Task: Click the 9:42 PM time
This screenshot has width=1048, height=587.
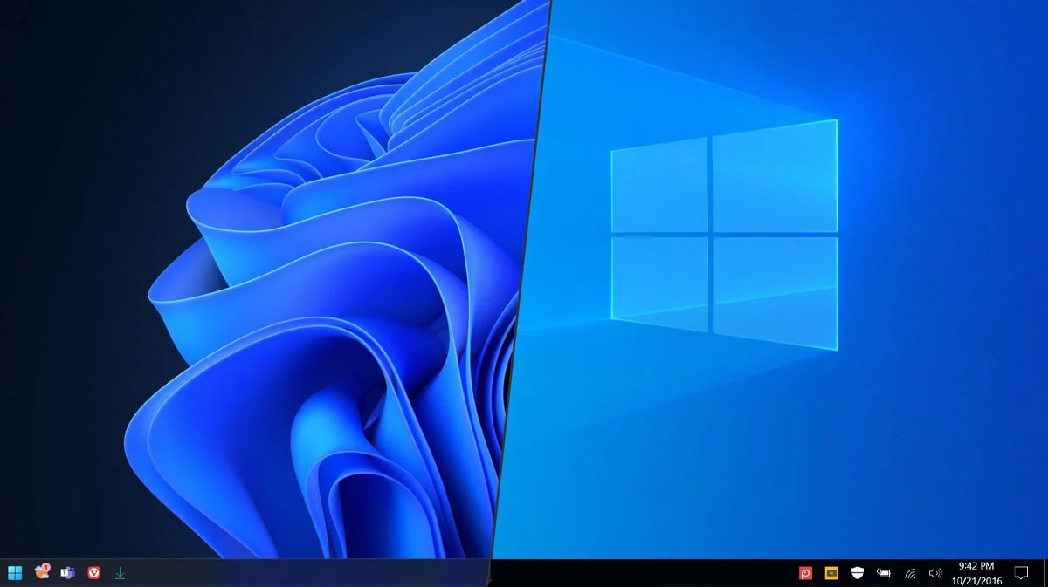Action: pyautogui.click(x=976, y=566)
